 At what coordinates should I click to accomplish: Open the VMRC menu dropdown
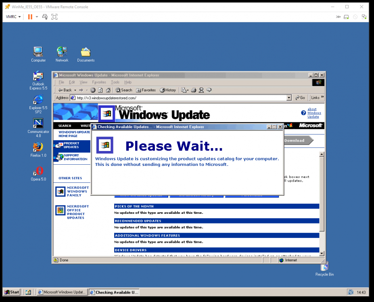(11, 17)
